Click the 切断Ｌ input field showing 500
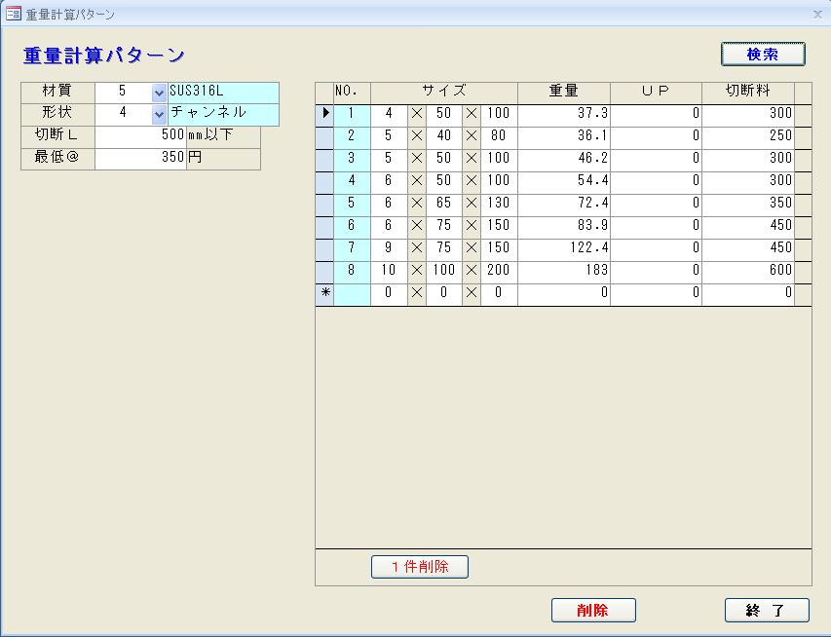The image size is (831, 637). click(140, 135)
